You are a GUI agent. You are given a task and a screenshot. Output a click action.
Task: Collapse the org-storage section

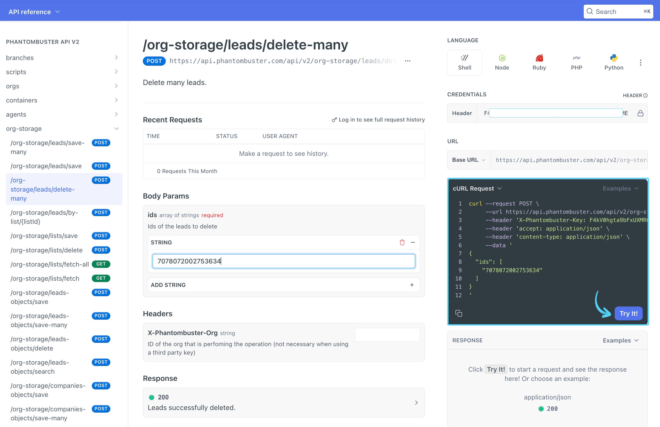click(117, 129)
